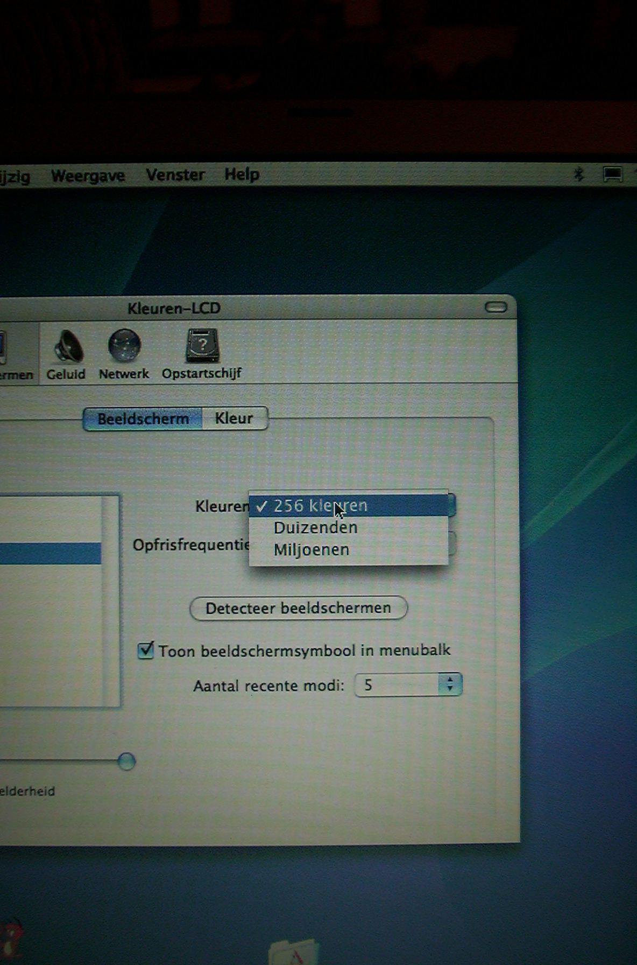Switch to the Kleur tab
Screen dimensions: 637x965
click(234, 418)
